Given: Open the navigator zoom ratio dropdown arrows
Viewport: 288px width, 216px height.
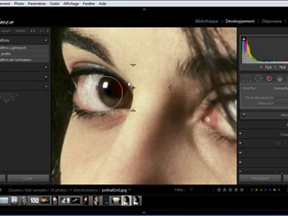Looking at the screenshot, I should [48, 31].
